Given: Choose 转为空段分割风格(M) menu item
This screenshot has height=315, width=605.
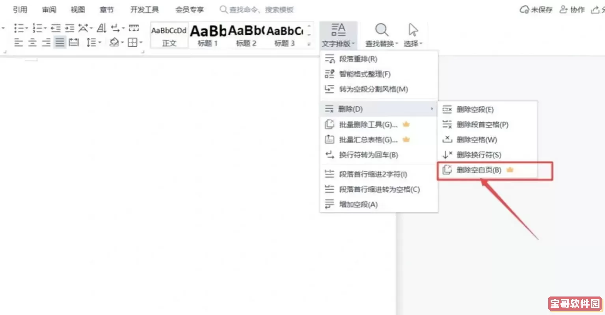Looking at the screenshot, I should coord(379,89).
